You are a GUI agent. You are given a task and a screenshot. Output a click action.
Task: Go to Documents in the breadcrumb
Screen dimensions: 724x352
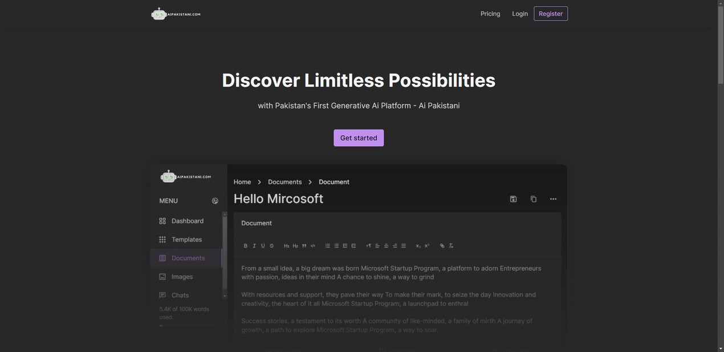coord(285,182)
